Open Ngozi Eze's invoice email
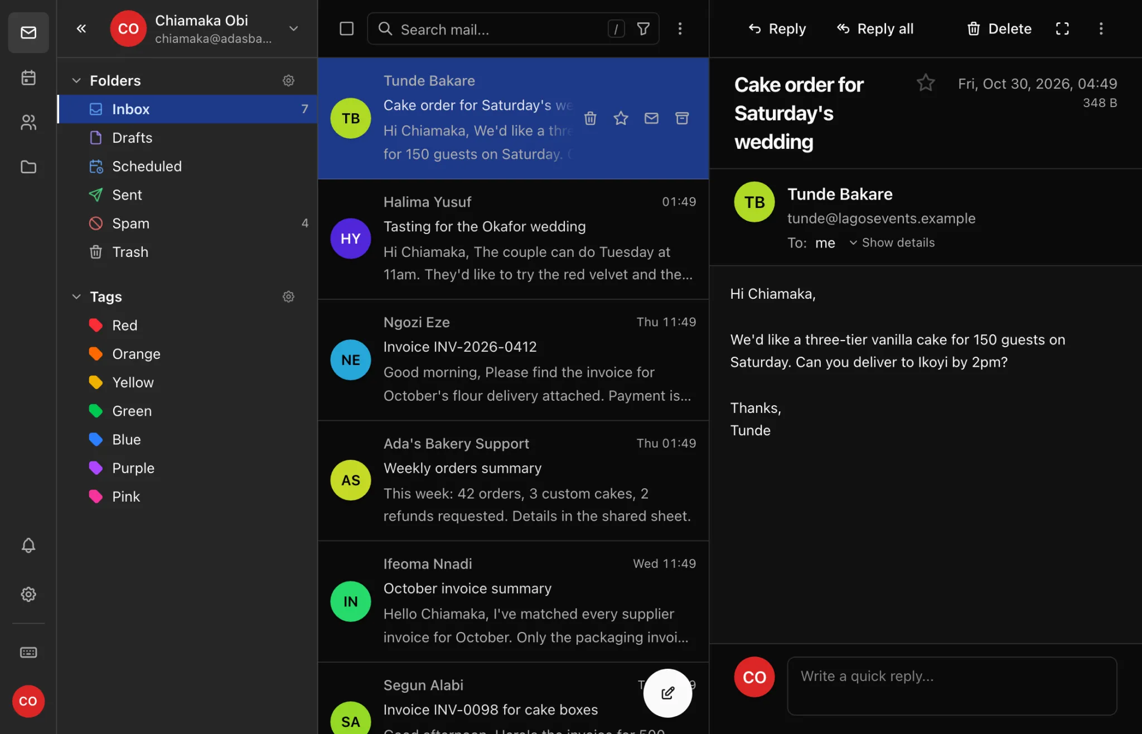This screenshot has width=1142, height=734. (513, 359)
